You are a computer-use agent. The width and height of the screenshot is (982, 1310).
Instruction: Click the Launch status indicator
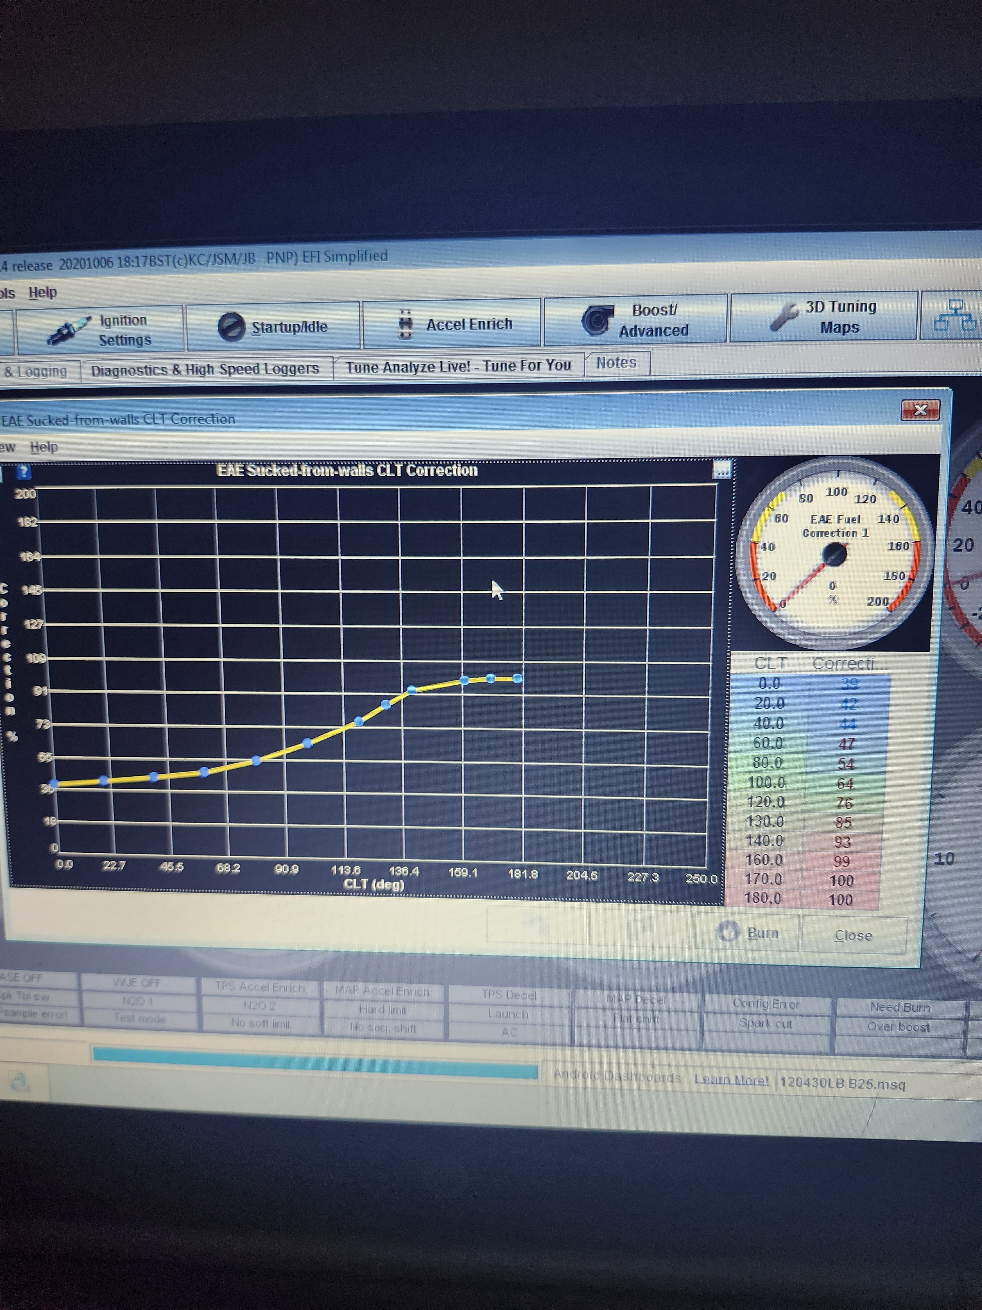[x=508, y=1014]
